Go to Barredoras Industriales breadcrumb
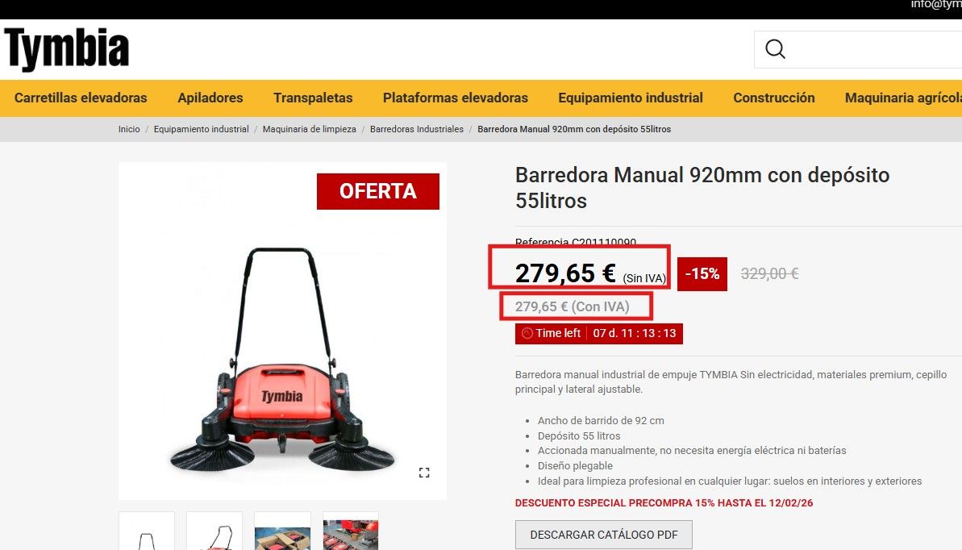The width and height of the screenshot is (962, 550). (417, 129)
